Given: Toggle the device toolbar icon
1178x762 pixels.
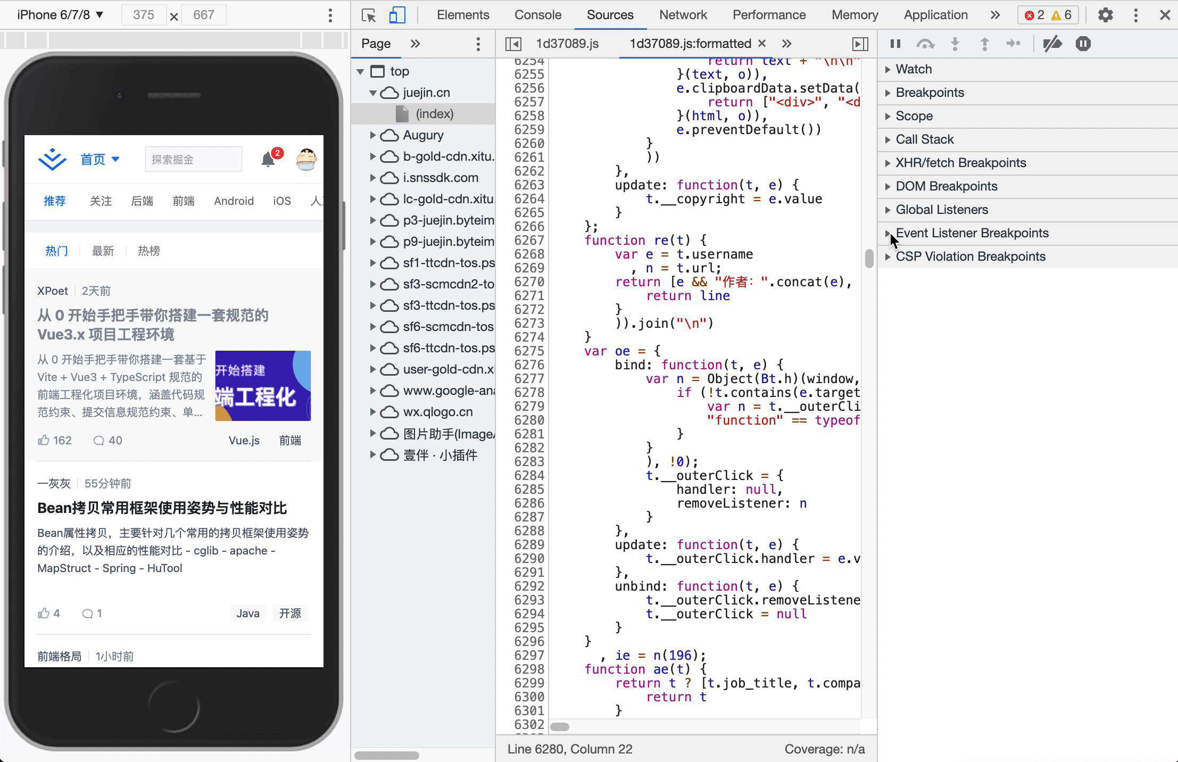Looking at the screenshot, I should click(x=397, y=15).
